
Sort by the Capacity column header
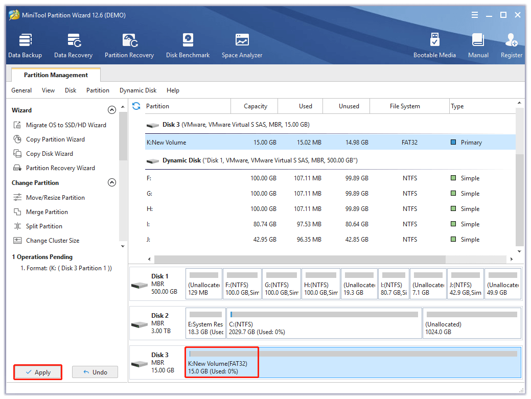point(256,106)
